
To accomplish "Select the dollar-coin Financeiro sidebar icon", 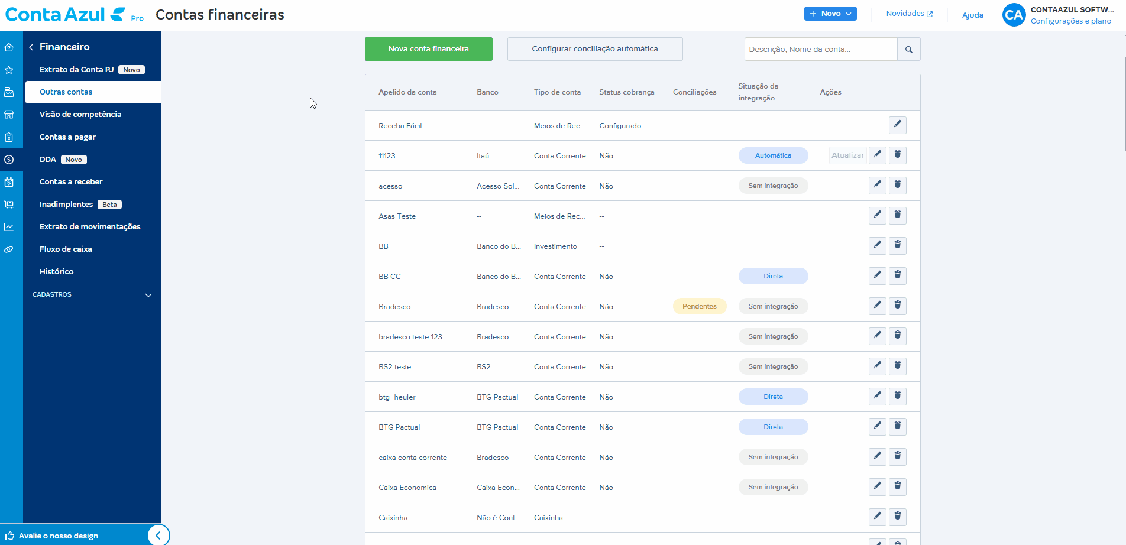I will 9,160.
